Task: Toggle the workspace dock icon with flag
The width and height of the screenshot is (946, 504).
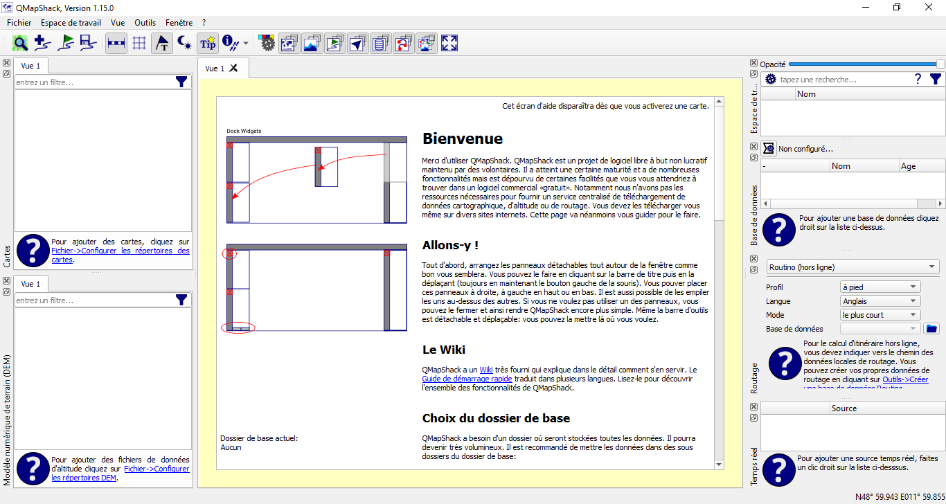Action: 334,43
